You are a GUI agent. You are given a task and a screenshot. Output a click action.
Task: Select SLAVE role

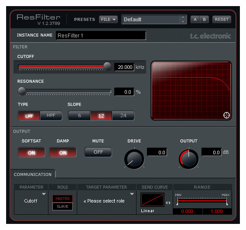(x=63, y=206)
